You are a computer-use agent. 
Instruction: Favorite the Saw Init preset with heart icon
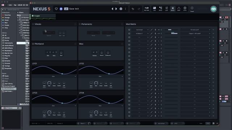(x=56, y=9)
